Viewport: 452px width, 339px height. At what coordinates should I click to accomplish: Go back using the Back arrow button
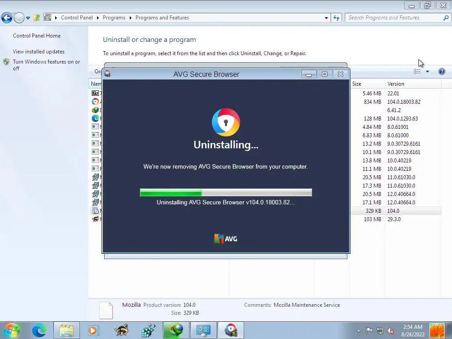(6, 18)
